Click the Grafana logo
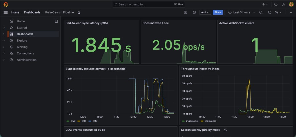 (x=6, y=4)
